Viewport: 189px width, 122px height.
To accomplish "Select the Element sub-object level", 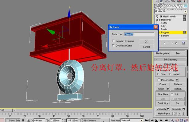I will point(165,36).
